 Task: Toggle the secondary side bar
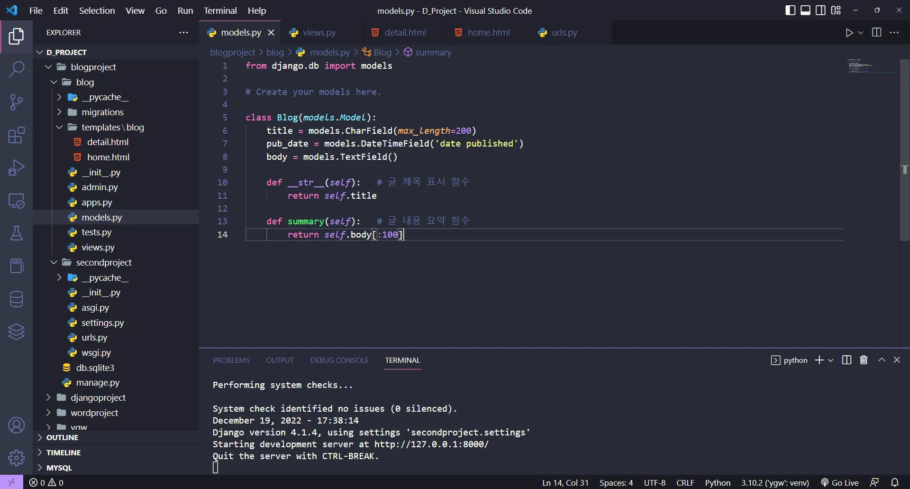820,10
